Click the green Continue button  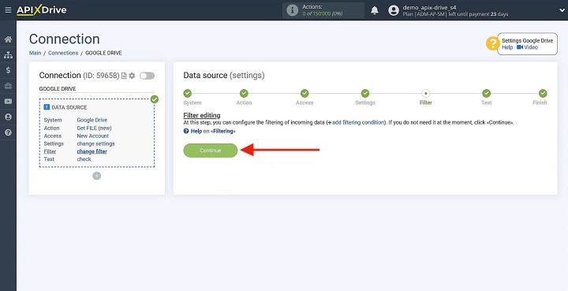(211, 151)
